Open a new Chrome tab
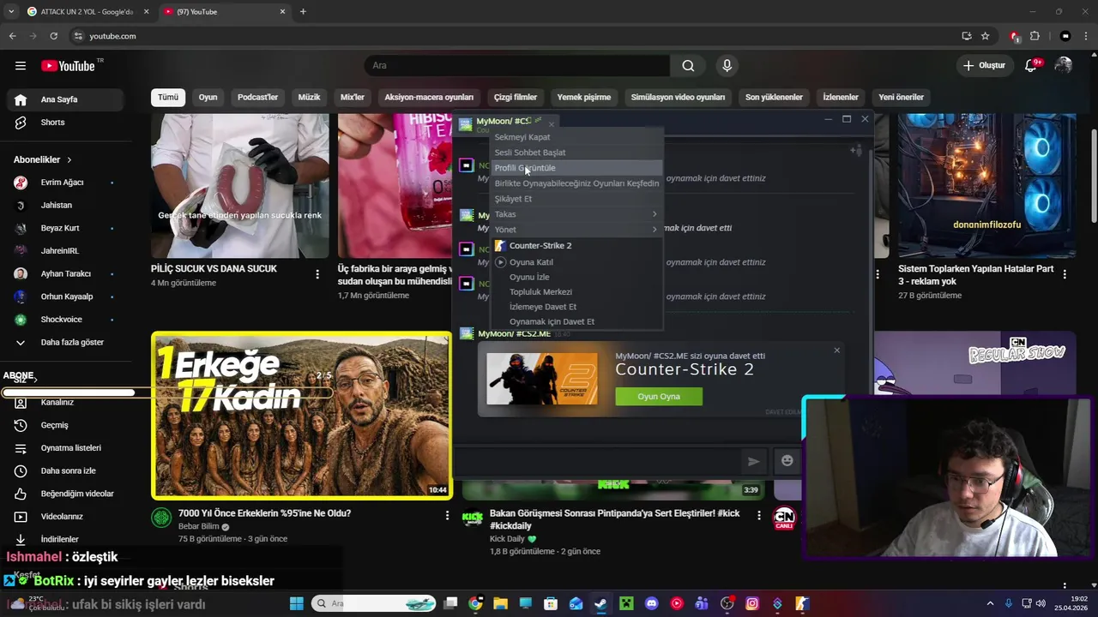The height and width of the screenshot is (617, 1098). click(303, 12)
